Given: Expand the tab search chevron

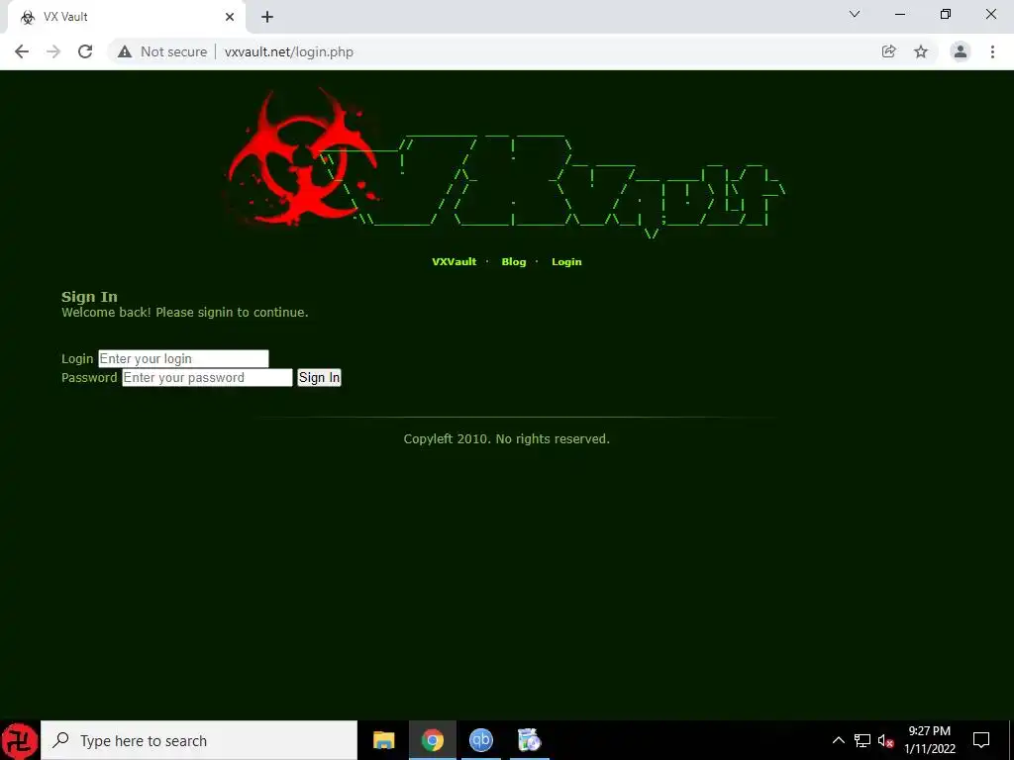Looking at the screenshot, I should [855, 14].
